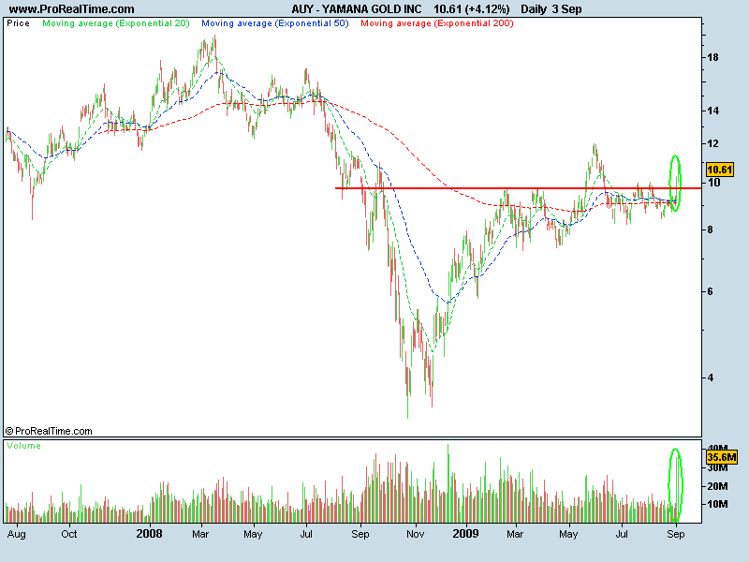Select the Price legend label
Screen dimensions: 749x562
pyautogui.click(x=18, y=23)
